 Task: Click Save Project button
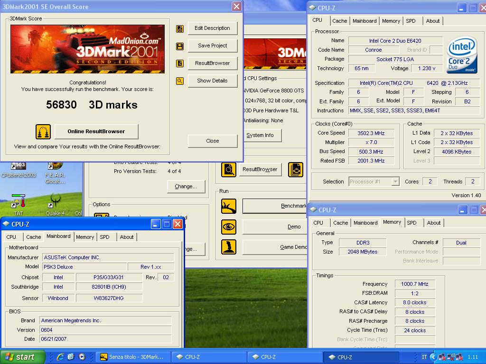pyautogui.click(x=212, y=46)
